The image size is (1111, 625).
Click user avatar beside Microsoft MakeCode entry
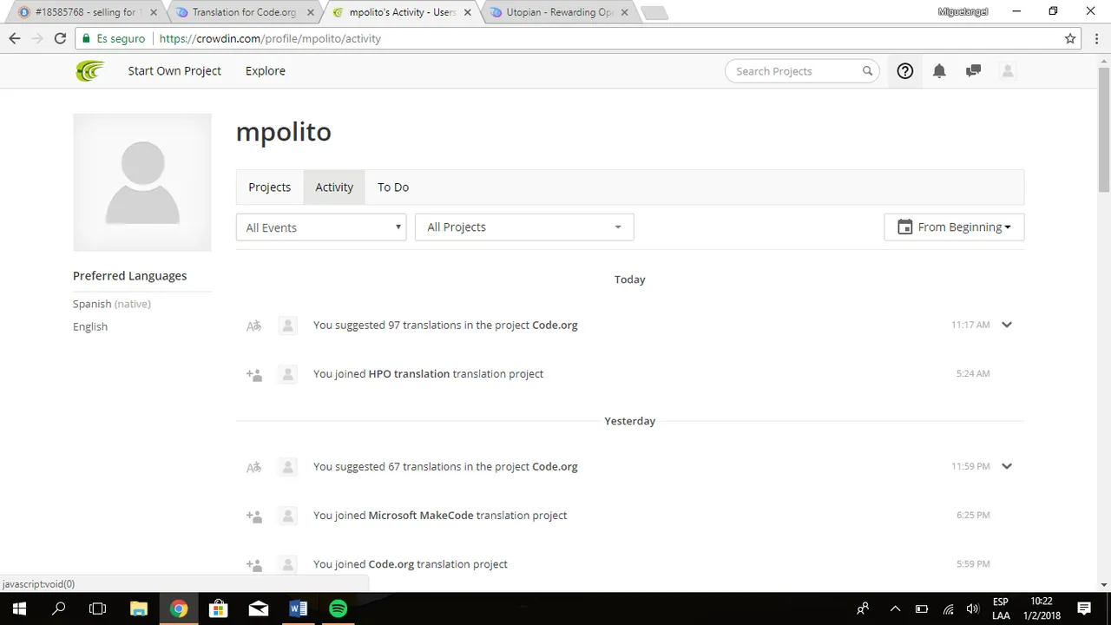288,516
